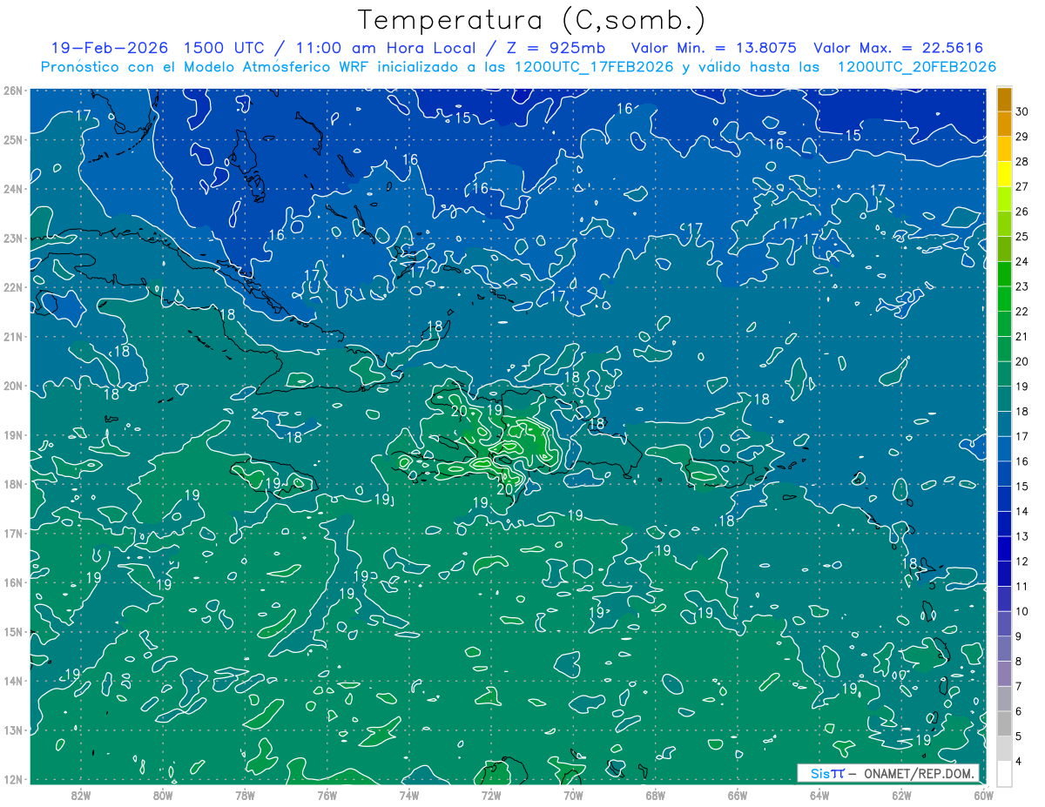
Task: Click the "72W" longitude axis label
Action: coord(491,794)
